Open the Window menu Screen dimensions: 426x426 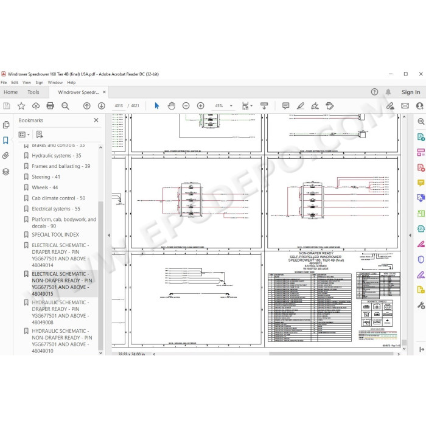(x=55, y=82)
